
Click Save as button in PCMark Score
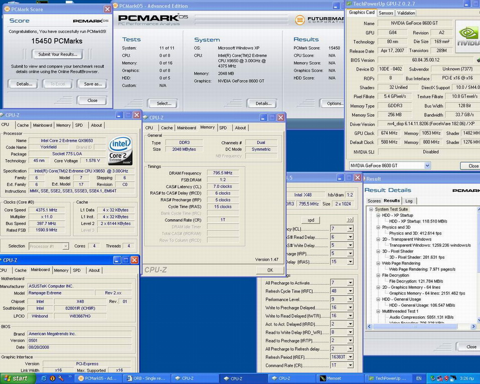coord(93,84)
